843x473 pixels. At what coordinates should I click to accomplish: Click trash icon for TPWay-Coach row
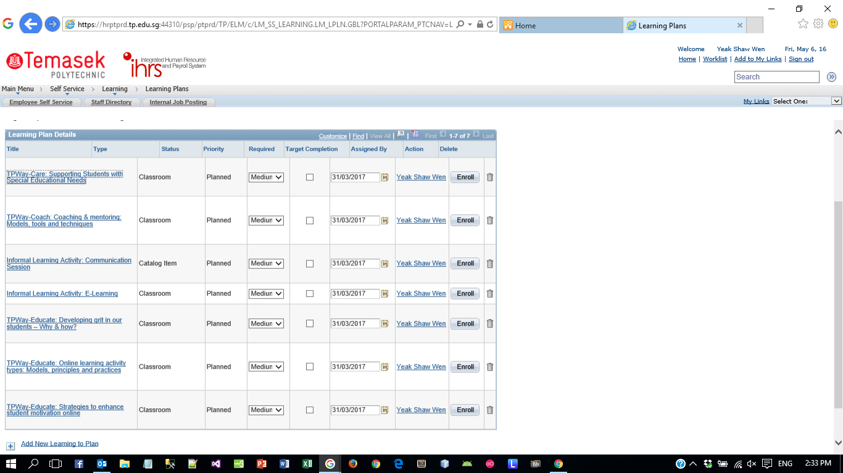pos(490,220)
